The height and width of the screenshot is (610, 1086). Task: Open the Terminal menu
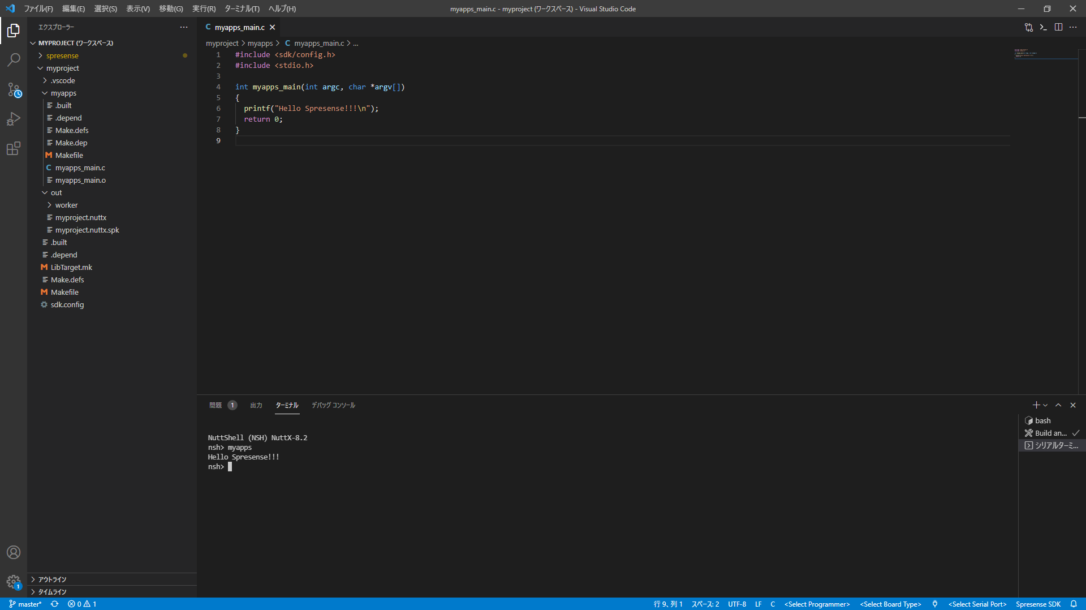(x=242, y=8)
